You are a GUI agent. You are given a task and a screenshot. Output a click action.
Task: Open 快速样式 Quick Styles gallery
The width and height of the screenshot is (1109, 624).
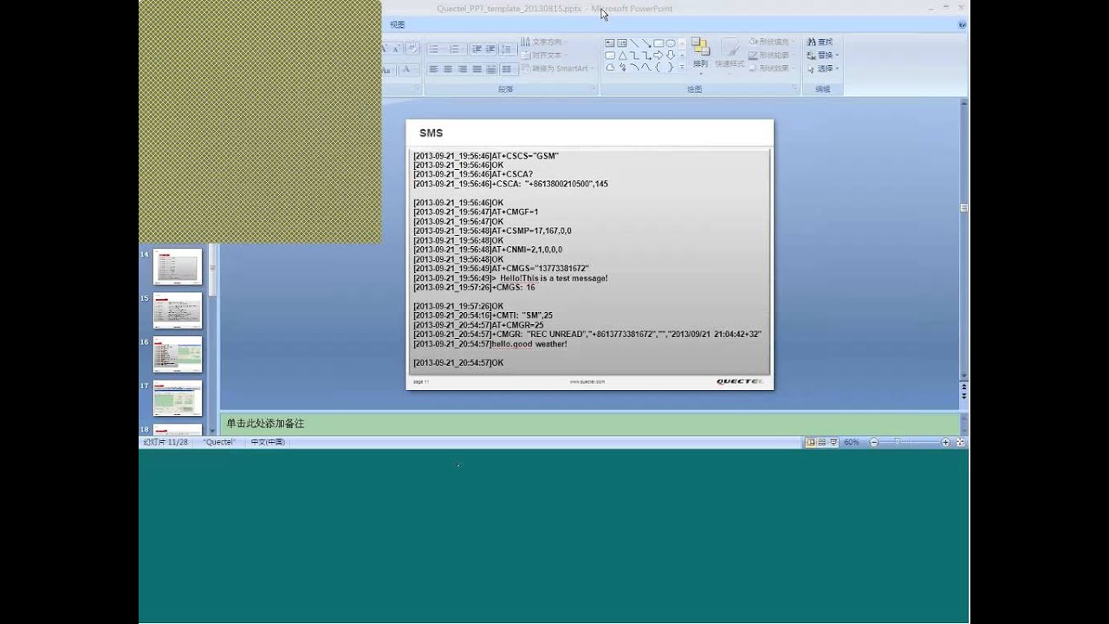pyautogui.click(x=730, y=56)
